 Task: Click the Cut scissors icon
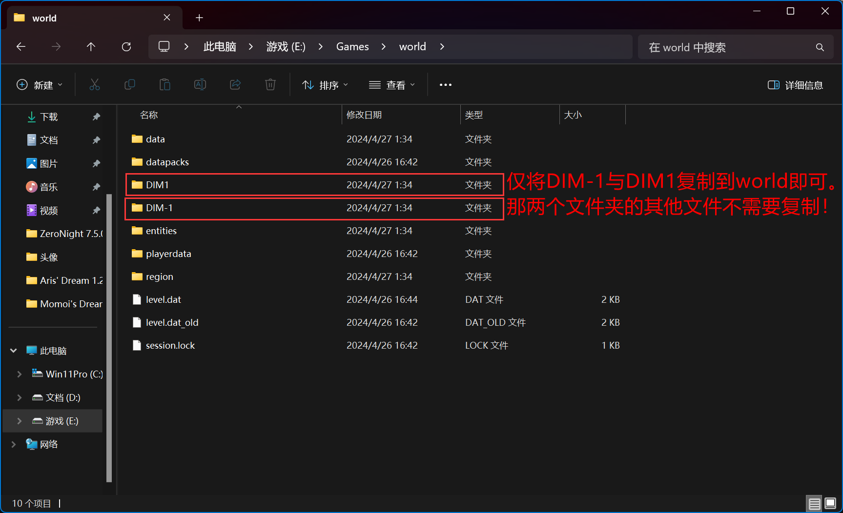[x=95, y=85]
